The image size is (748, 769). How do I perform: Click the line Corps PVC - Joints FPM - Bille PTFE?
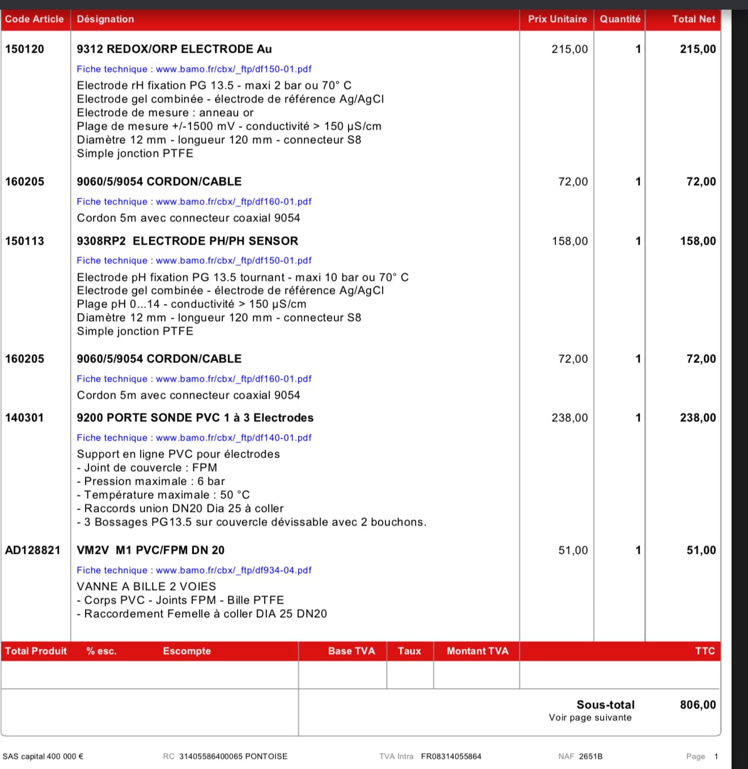pyautogui.click(x=180, y=600)
